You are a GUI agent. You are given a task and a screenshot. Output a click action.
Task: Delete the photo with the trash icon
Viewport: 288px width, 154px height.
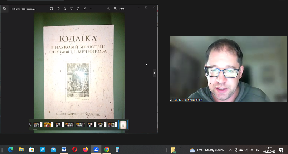pos(65,9)
